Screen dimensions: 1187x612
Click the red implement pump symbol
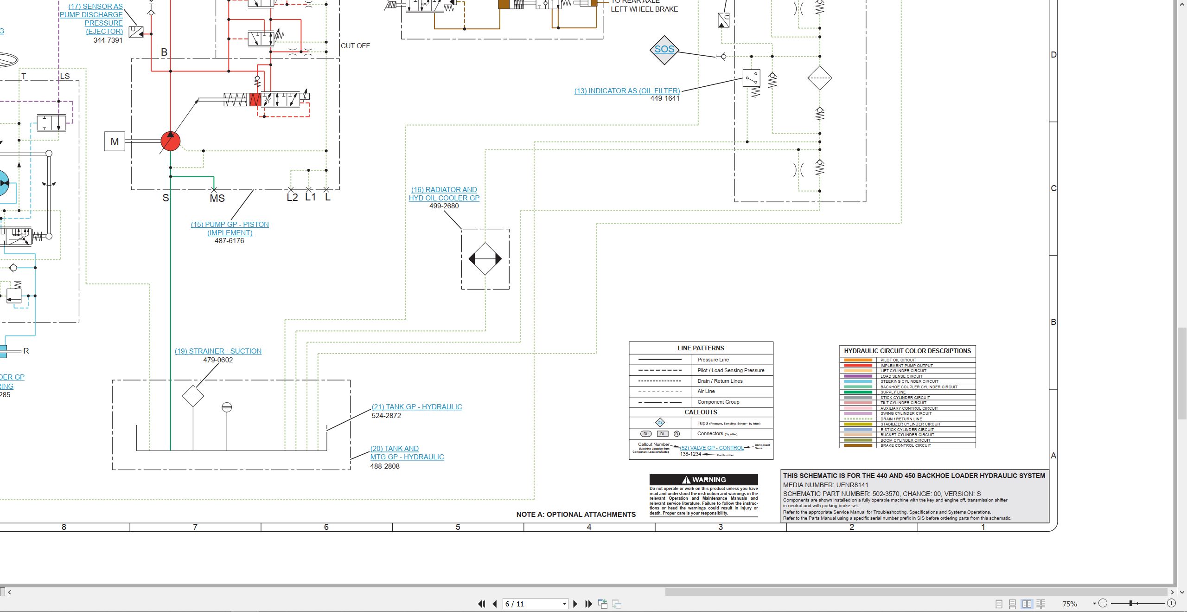click(170, 142)
